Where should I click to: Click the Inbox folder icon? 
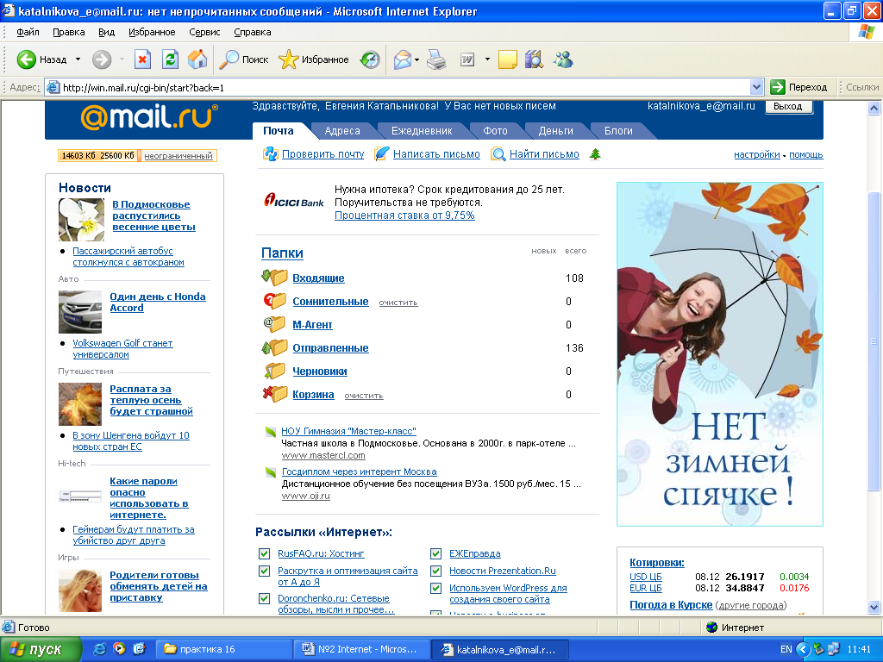click(x=274, y=277)
